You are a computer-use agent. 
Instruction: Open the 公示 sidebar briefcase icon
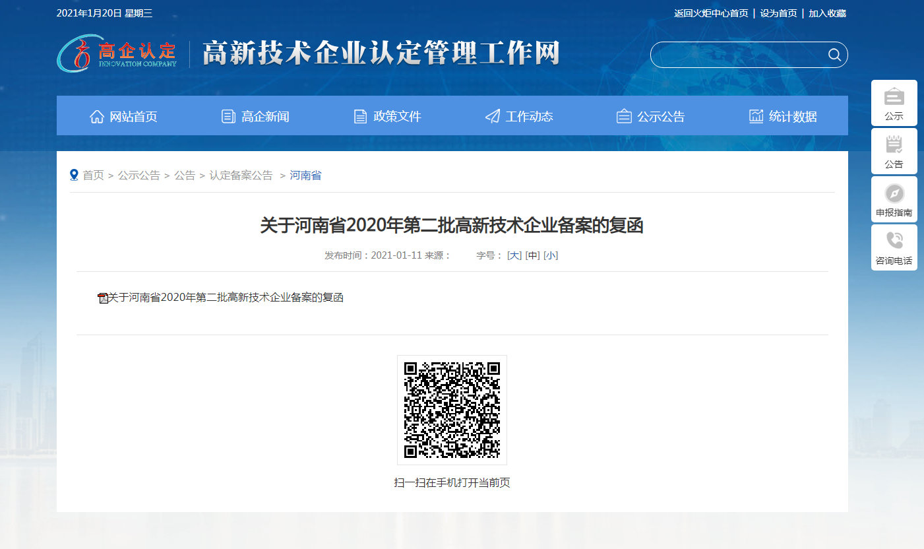point(894,97)
